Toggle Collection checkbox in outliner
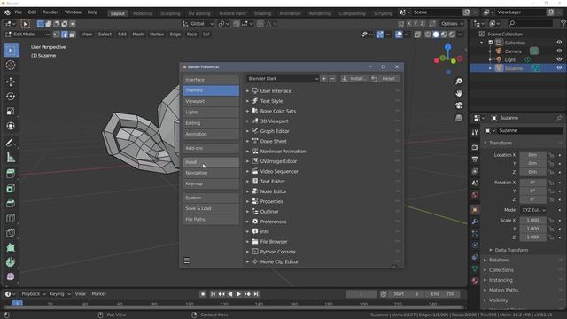Image resolution: width=567 pixels, height=319 pixels. click(x=491, y=43)
